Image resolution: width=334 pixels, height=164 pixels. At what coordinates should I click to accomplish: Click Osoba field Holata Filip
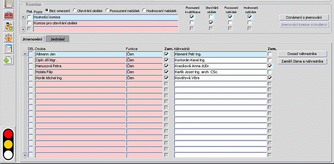(80, 72)
